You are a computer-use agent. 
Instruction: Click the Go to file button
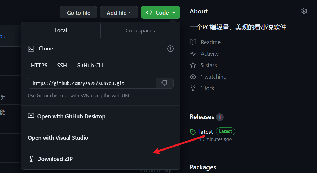[79, 12]
